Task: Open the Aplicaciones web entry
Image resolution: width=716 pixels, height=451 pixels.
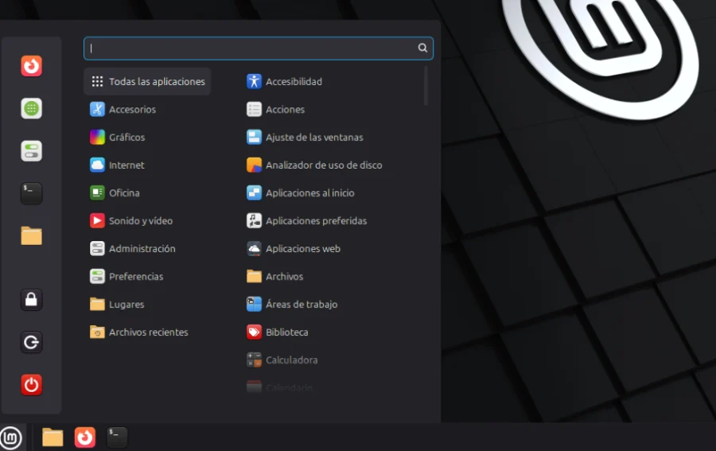Action: tap(302, 249)
